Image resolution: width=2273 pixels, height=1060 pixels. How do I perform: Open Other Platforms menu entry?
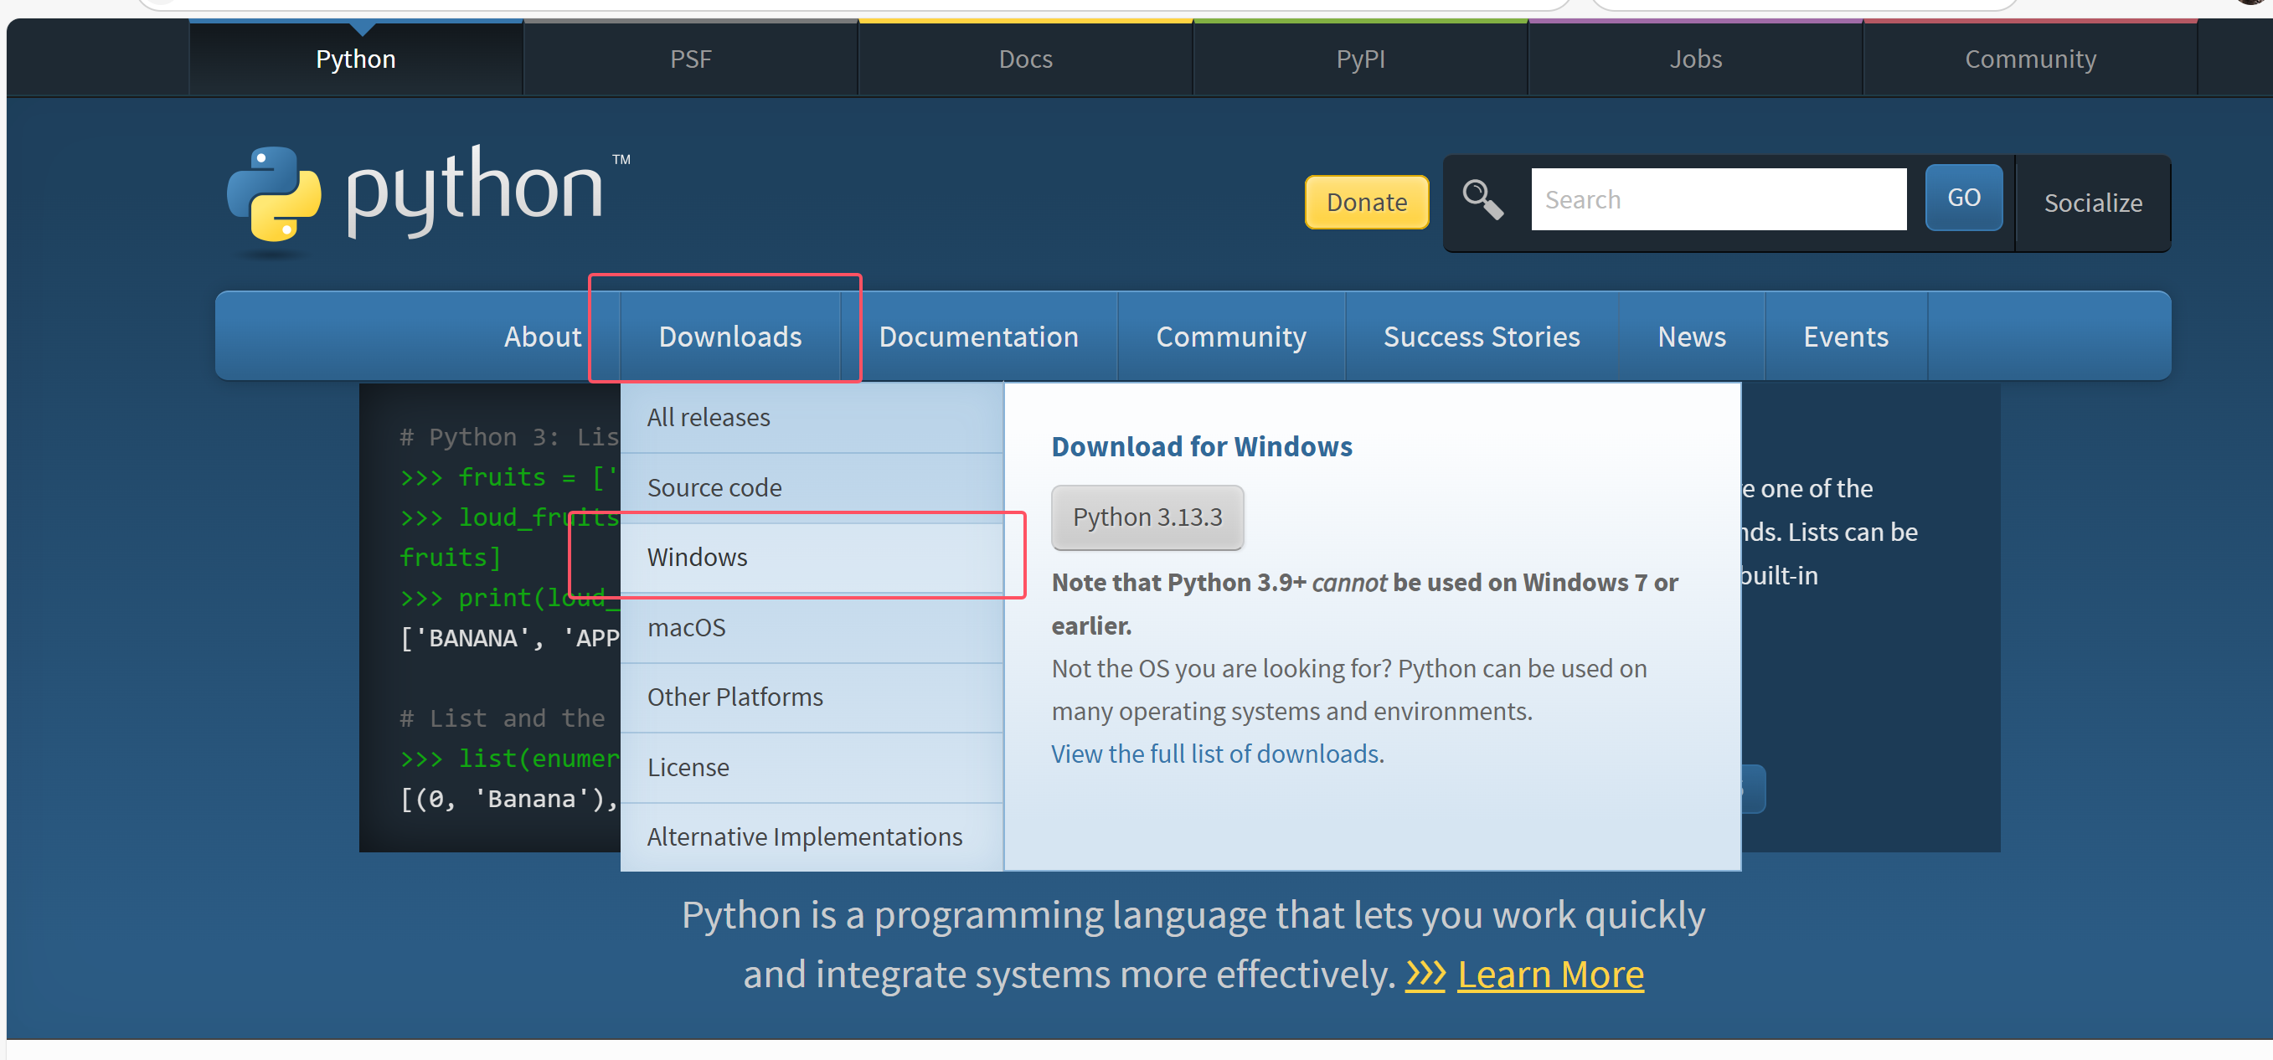pyautogui.click(x=734, y=697)
